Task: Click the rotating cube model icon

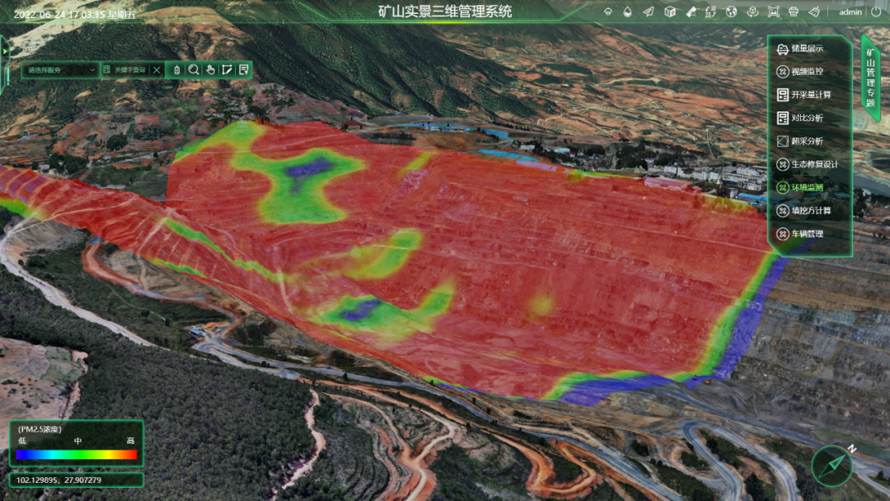Action: 752,12
